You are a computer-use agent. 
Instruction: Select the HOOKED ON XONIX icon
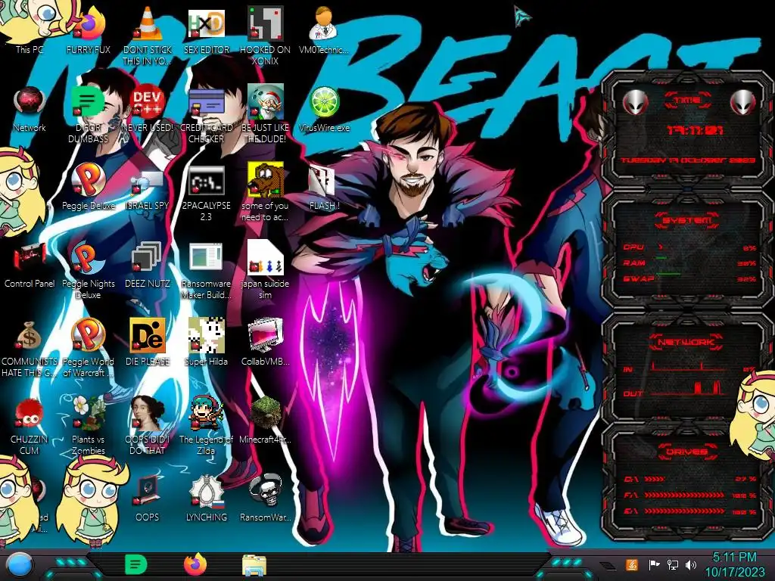265,36
